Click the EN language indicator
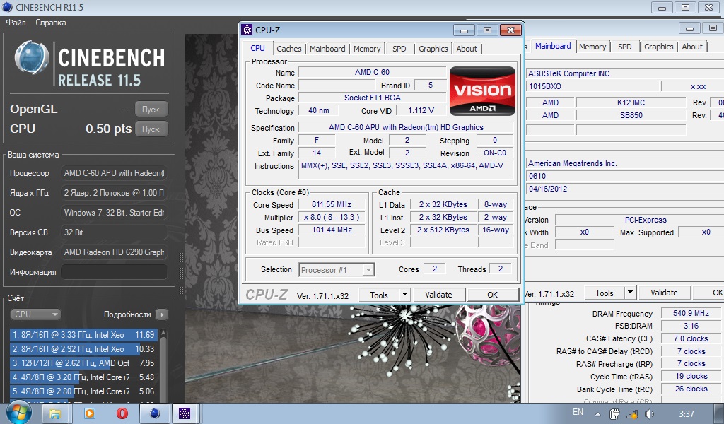The height and width of the screenshot is (424, 724). (578, 412)
